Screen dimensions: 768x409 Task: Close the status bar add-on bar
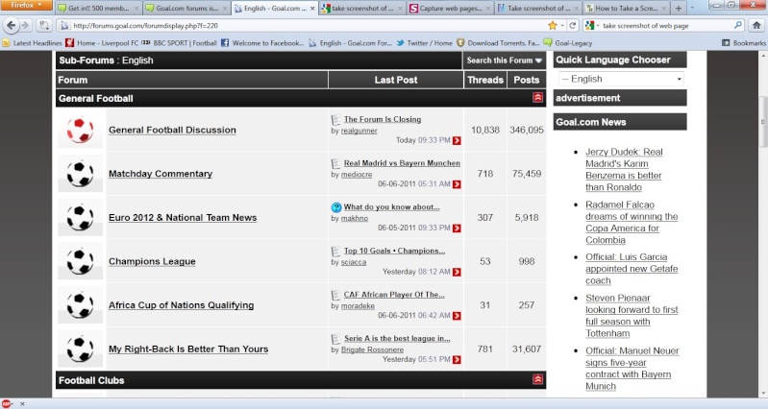pyautogui.click(x=22, y=404)
